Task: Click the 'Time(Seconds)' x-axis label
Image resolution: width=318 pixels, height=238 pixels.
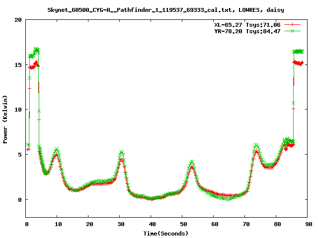Action: (165, 234)
